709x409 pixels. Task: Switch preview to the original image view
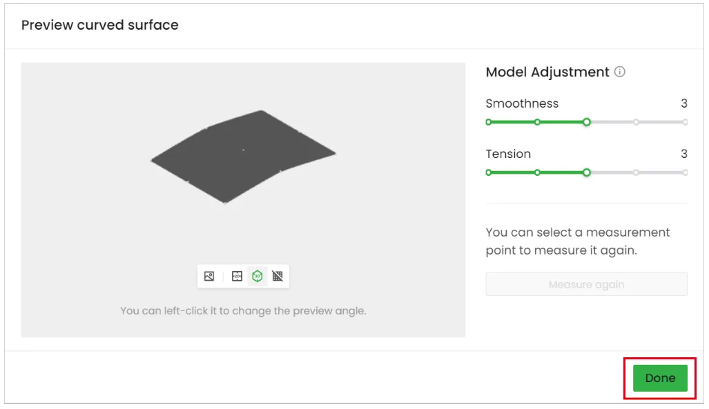[209, 276]
